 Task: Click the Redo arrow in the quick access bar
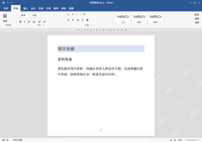point(12,3)
